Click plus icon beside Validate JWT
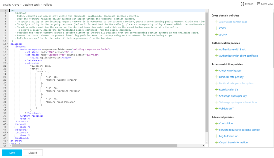Image resolution: width=274 pixels, height=158 pixels. coord(217,109)
